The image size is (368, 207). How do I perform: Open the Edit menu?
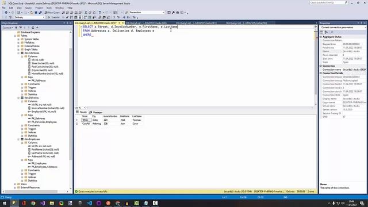11,7
